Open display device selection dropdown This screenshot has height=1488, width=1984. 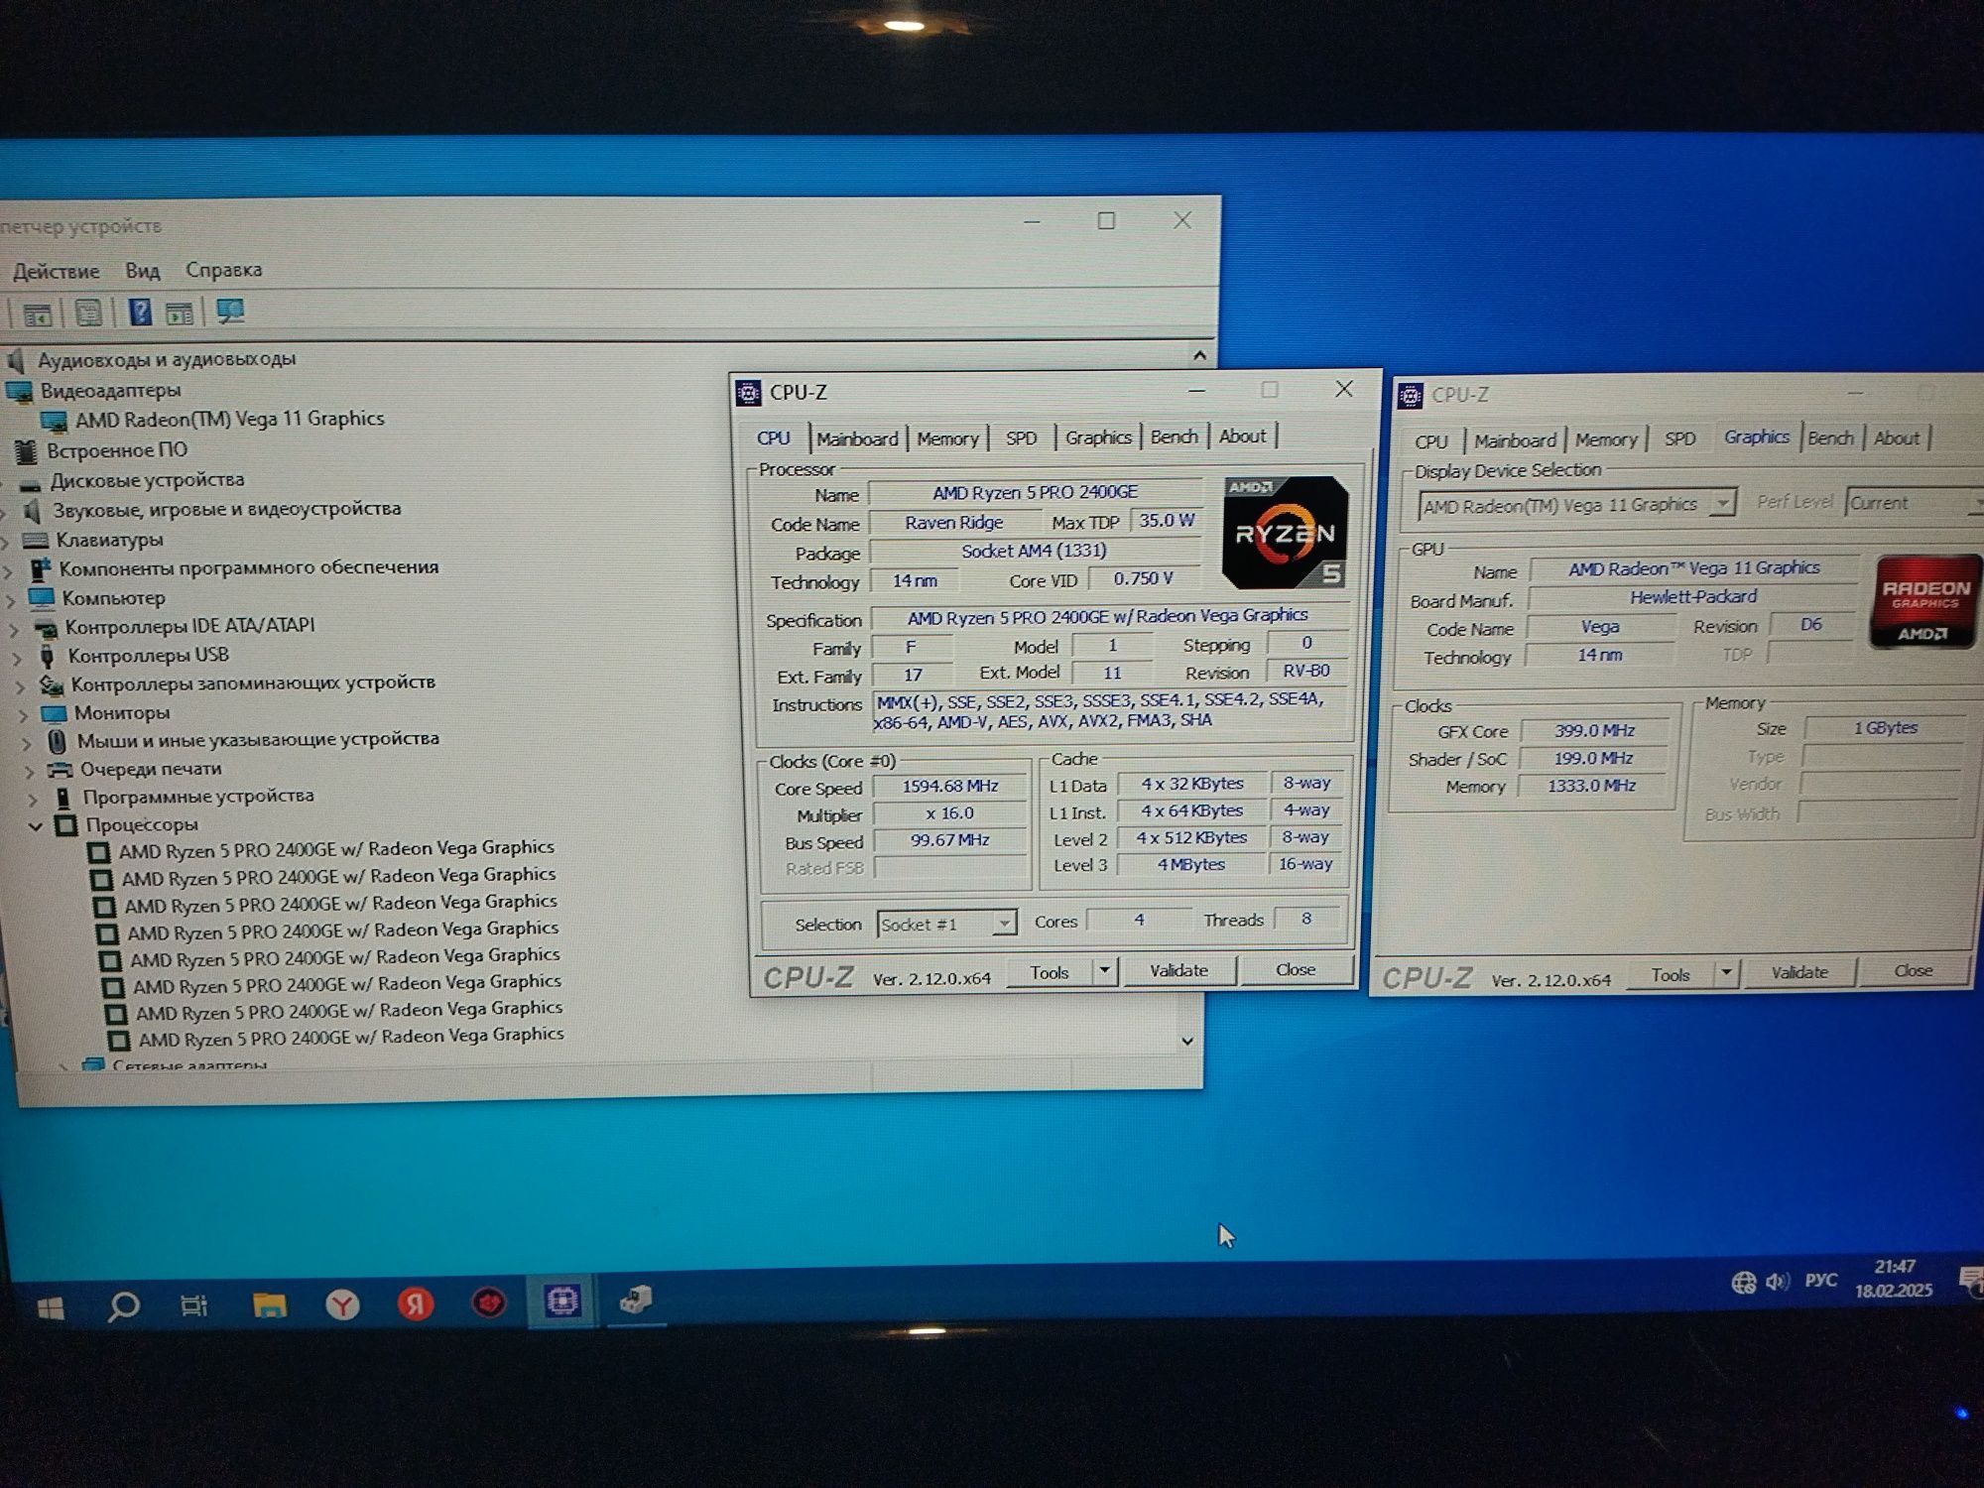(x=1723, y=504)
